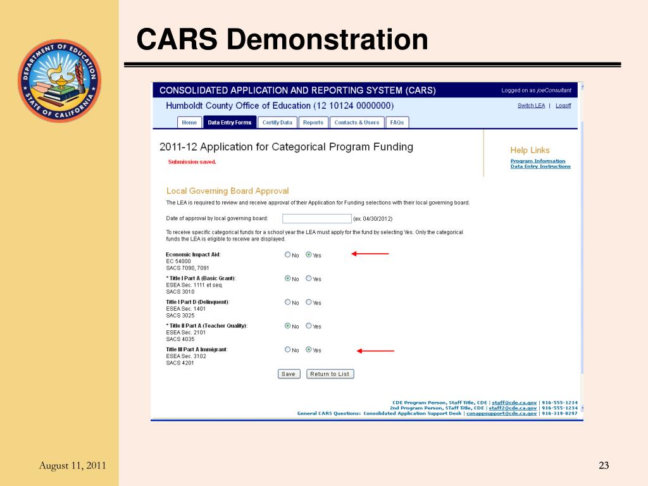Image resolution: width=648 pixels, height=486 pixels.
Task: Click '2011-12 Application for Categorical Program Funding' heading
Action: (x=287, y=147)
